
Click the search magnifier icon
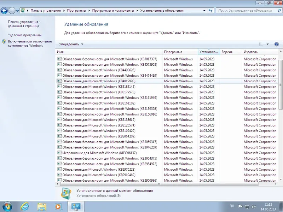click(279, 11)
